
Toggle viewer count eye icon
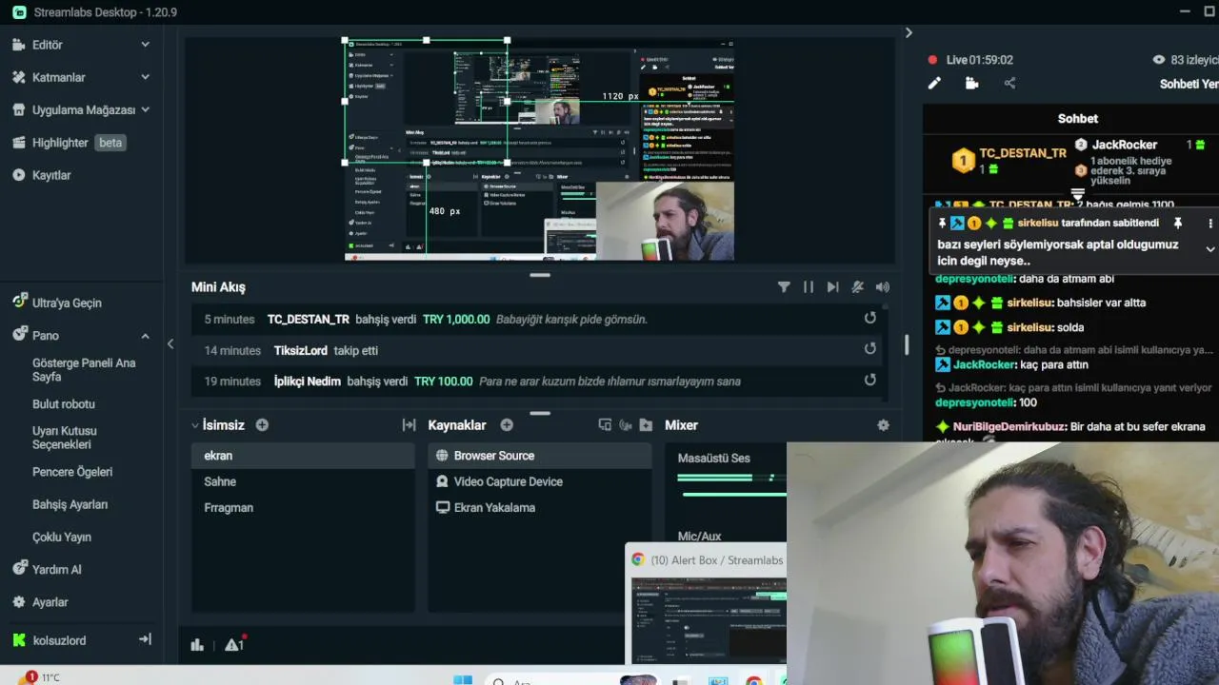pyautogui.click(x=1159, y=60)
